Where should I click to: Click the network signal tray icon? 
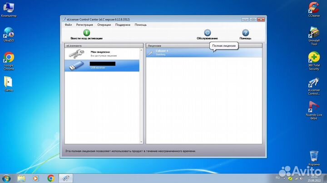(x=296, y=178)
